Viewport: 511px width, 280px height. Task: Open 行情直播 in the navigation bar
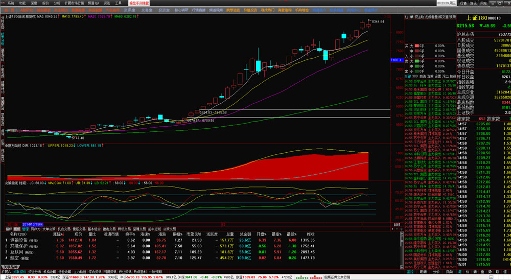point(198,10)
